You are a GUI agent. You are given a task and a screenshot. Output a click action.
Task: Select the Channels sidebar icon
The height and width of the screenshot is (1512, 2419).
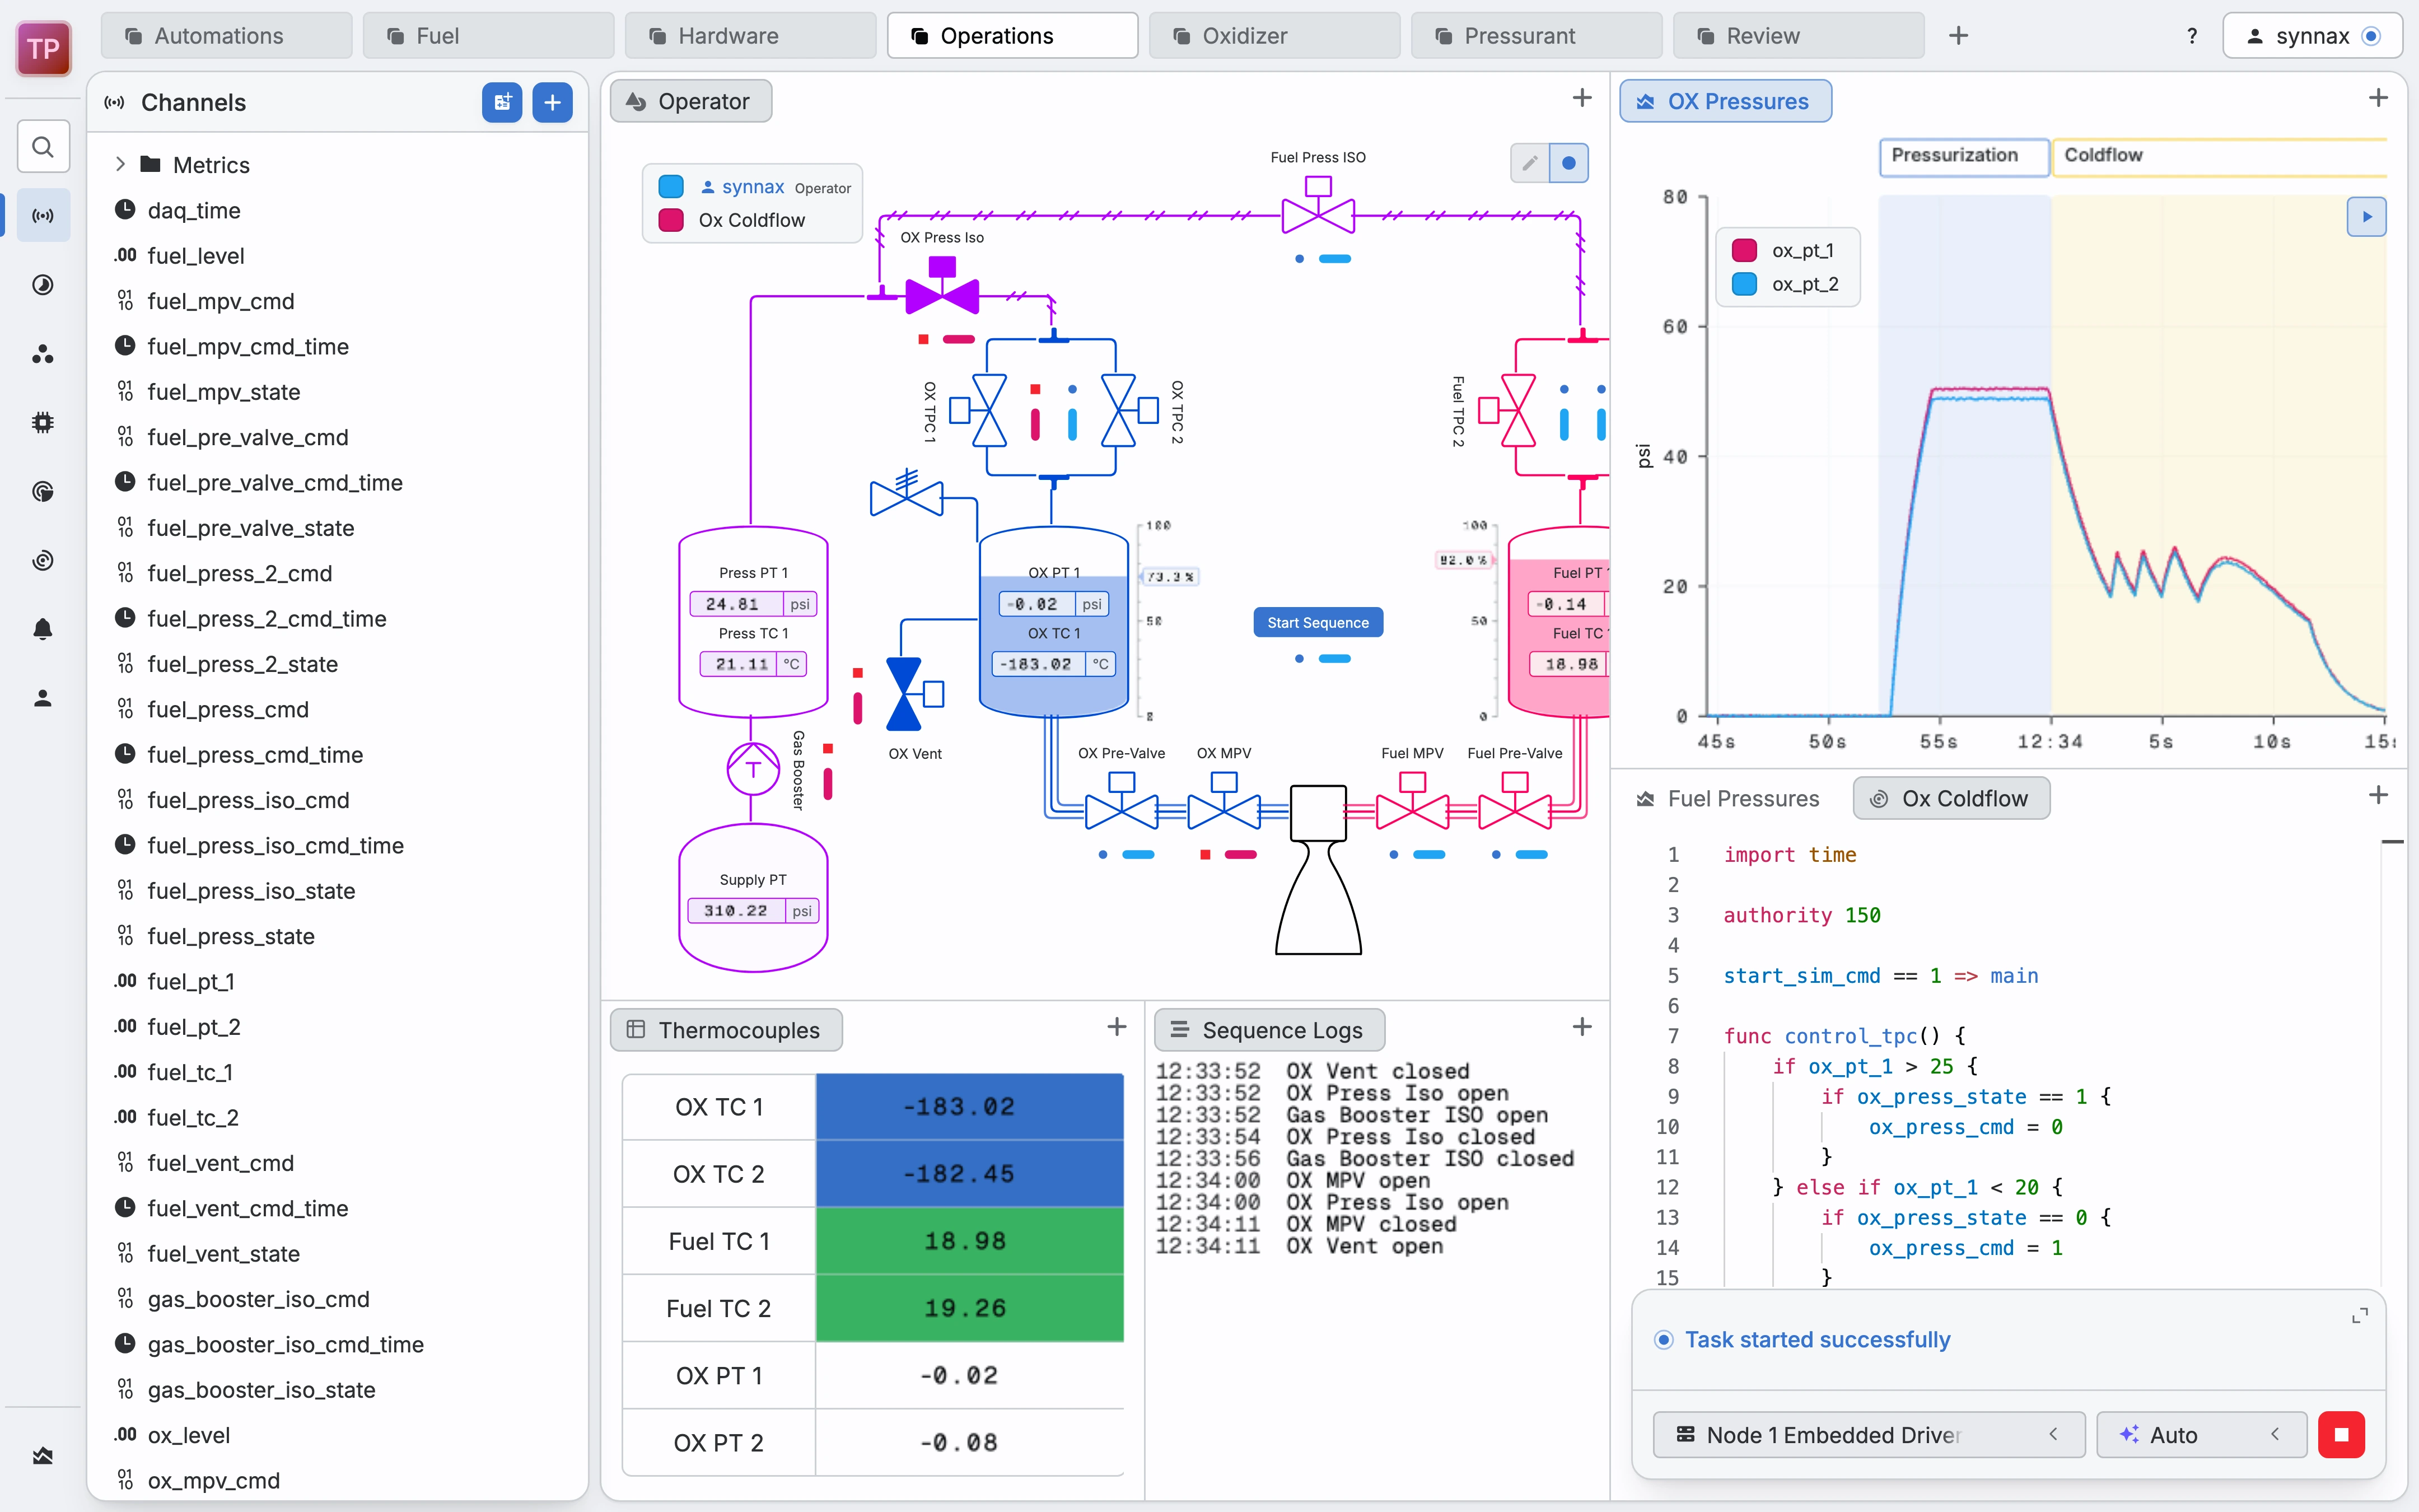tap(43, 216)
